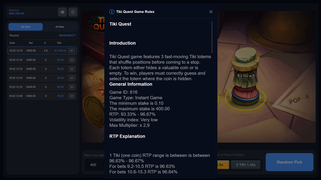Screen dimensions: 321x180
Task: Expand the 12:08 bet row chevron
Action: tap(72, 96)
